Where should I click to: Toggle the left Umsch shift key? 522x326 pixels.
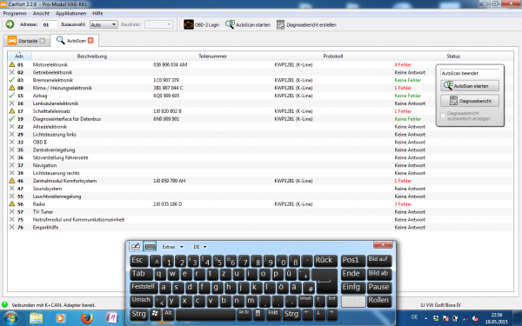tap(142, 301)
